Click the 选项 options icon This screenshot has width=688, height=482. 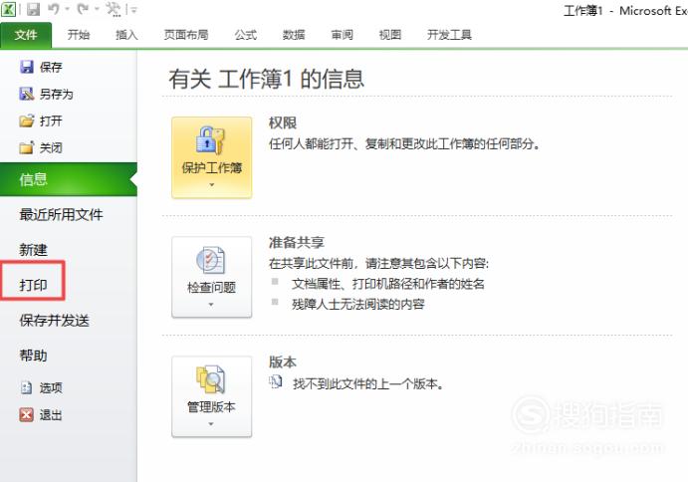click(x=26, y=387)
